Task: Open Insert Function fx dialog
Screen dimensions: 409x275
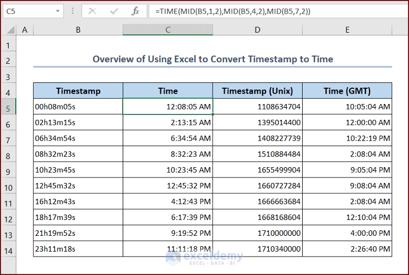Action: 135,11
